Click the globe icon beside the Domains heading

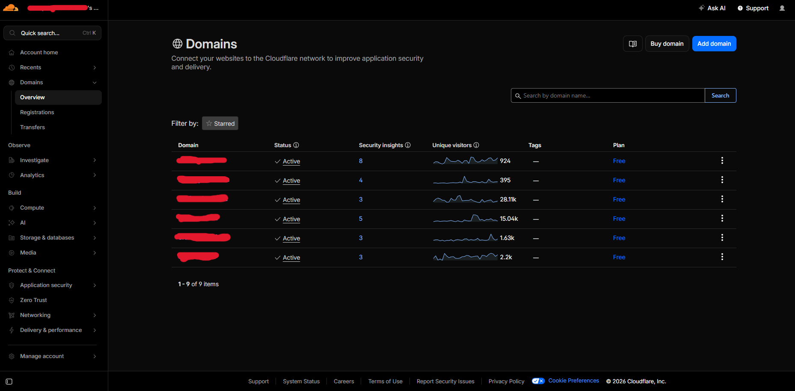coord(177,44)
